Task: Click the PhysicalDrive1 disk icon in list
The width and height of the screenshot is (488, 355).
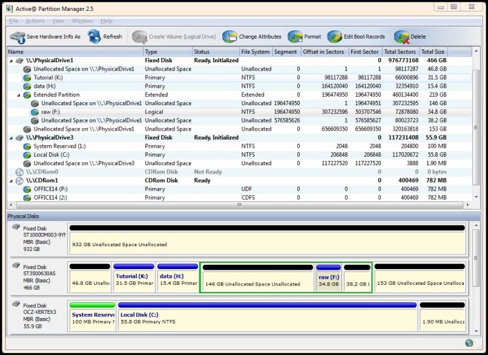Action: [19, 60]
